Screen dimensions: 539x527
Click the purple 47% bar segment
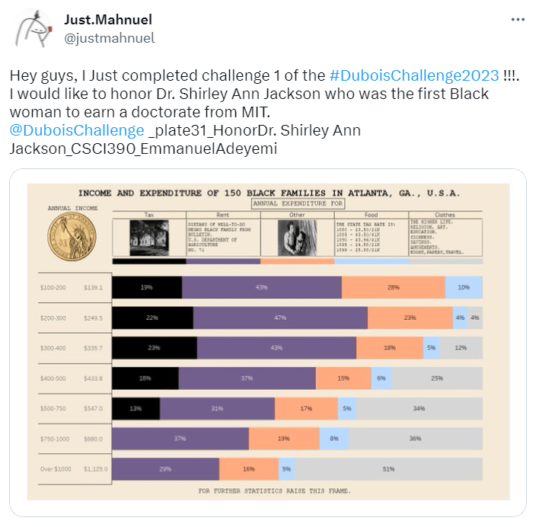(x=280, y=318)
